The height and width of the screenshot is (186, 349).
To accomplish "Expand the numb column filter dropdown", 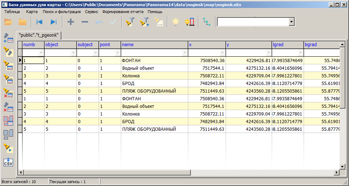I will [x=41, y=53].
